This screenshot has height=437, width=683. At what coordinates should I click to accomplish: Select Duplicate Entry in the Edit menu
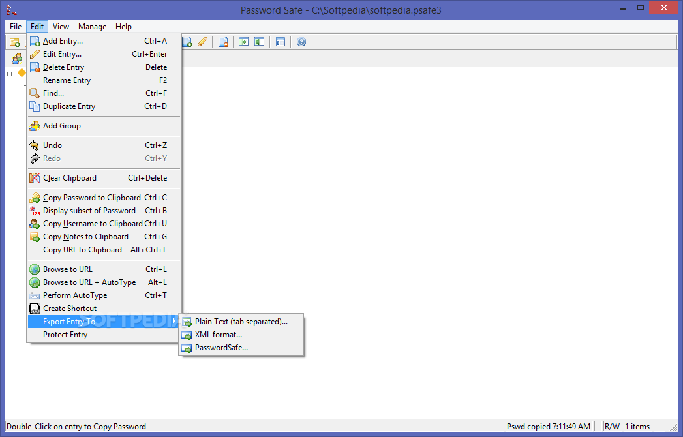coord(104,106)
